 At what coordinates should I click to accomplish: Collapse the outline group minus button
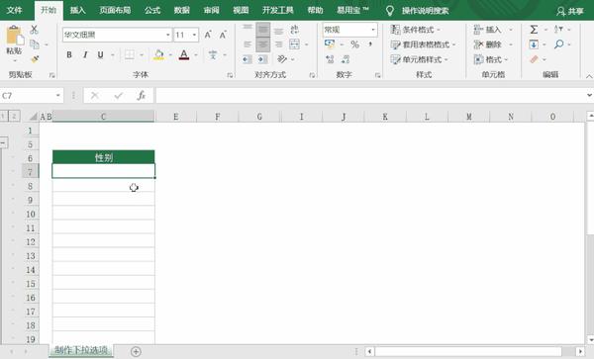coord(3,143)
